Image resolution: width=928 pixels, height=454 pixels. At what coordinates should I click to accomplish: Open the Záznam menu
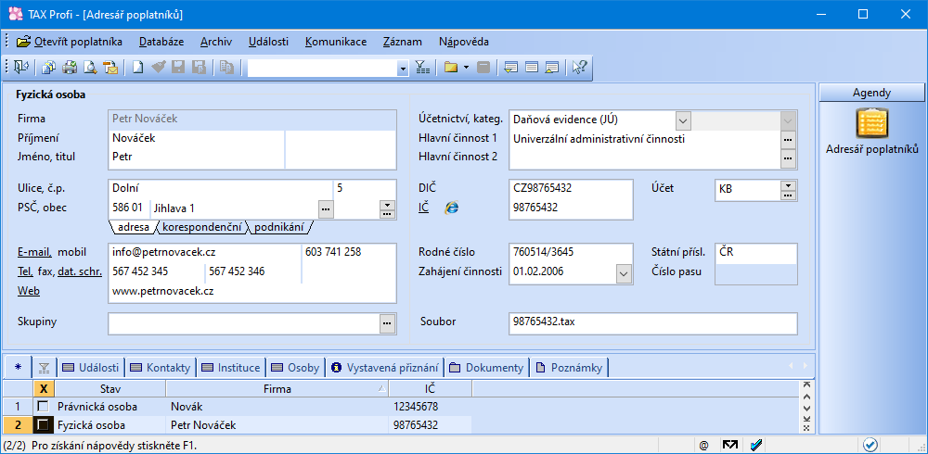tap(403, 42)
